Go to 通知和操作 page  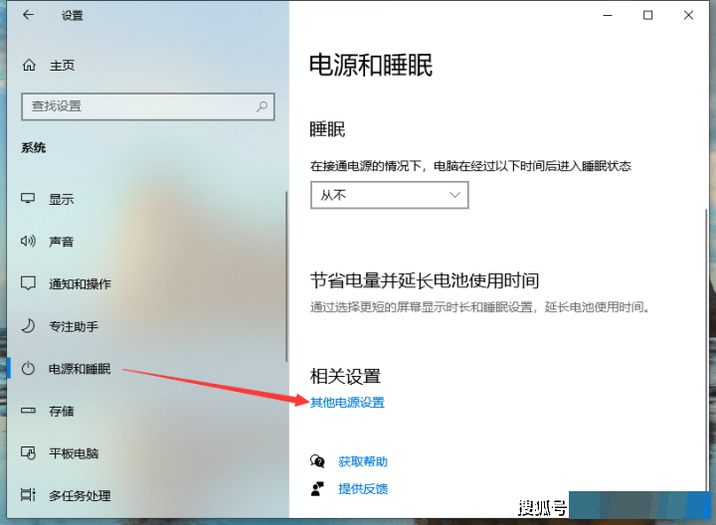point(80,284)
